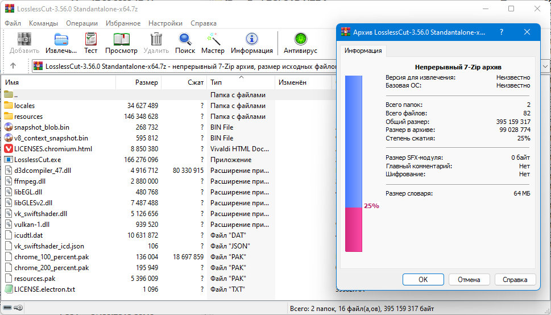
Task: Sort by the Имя column header
Action: click(x=59, y=82)
